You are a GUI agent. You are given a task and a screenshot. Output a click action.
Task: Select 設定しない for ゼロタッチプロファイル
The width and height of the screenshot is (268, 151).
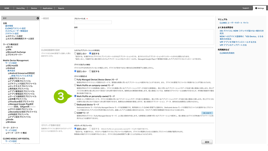(x=75, y=128)
